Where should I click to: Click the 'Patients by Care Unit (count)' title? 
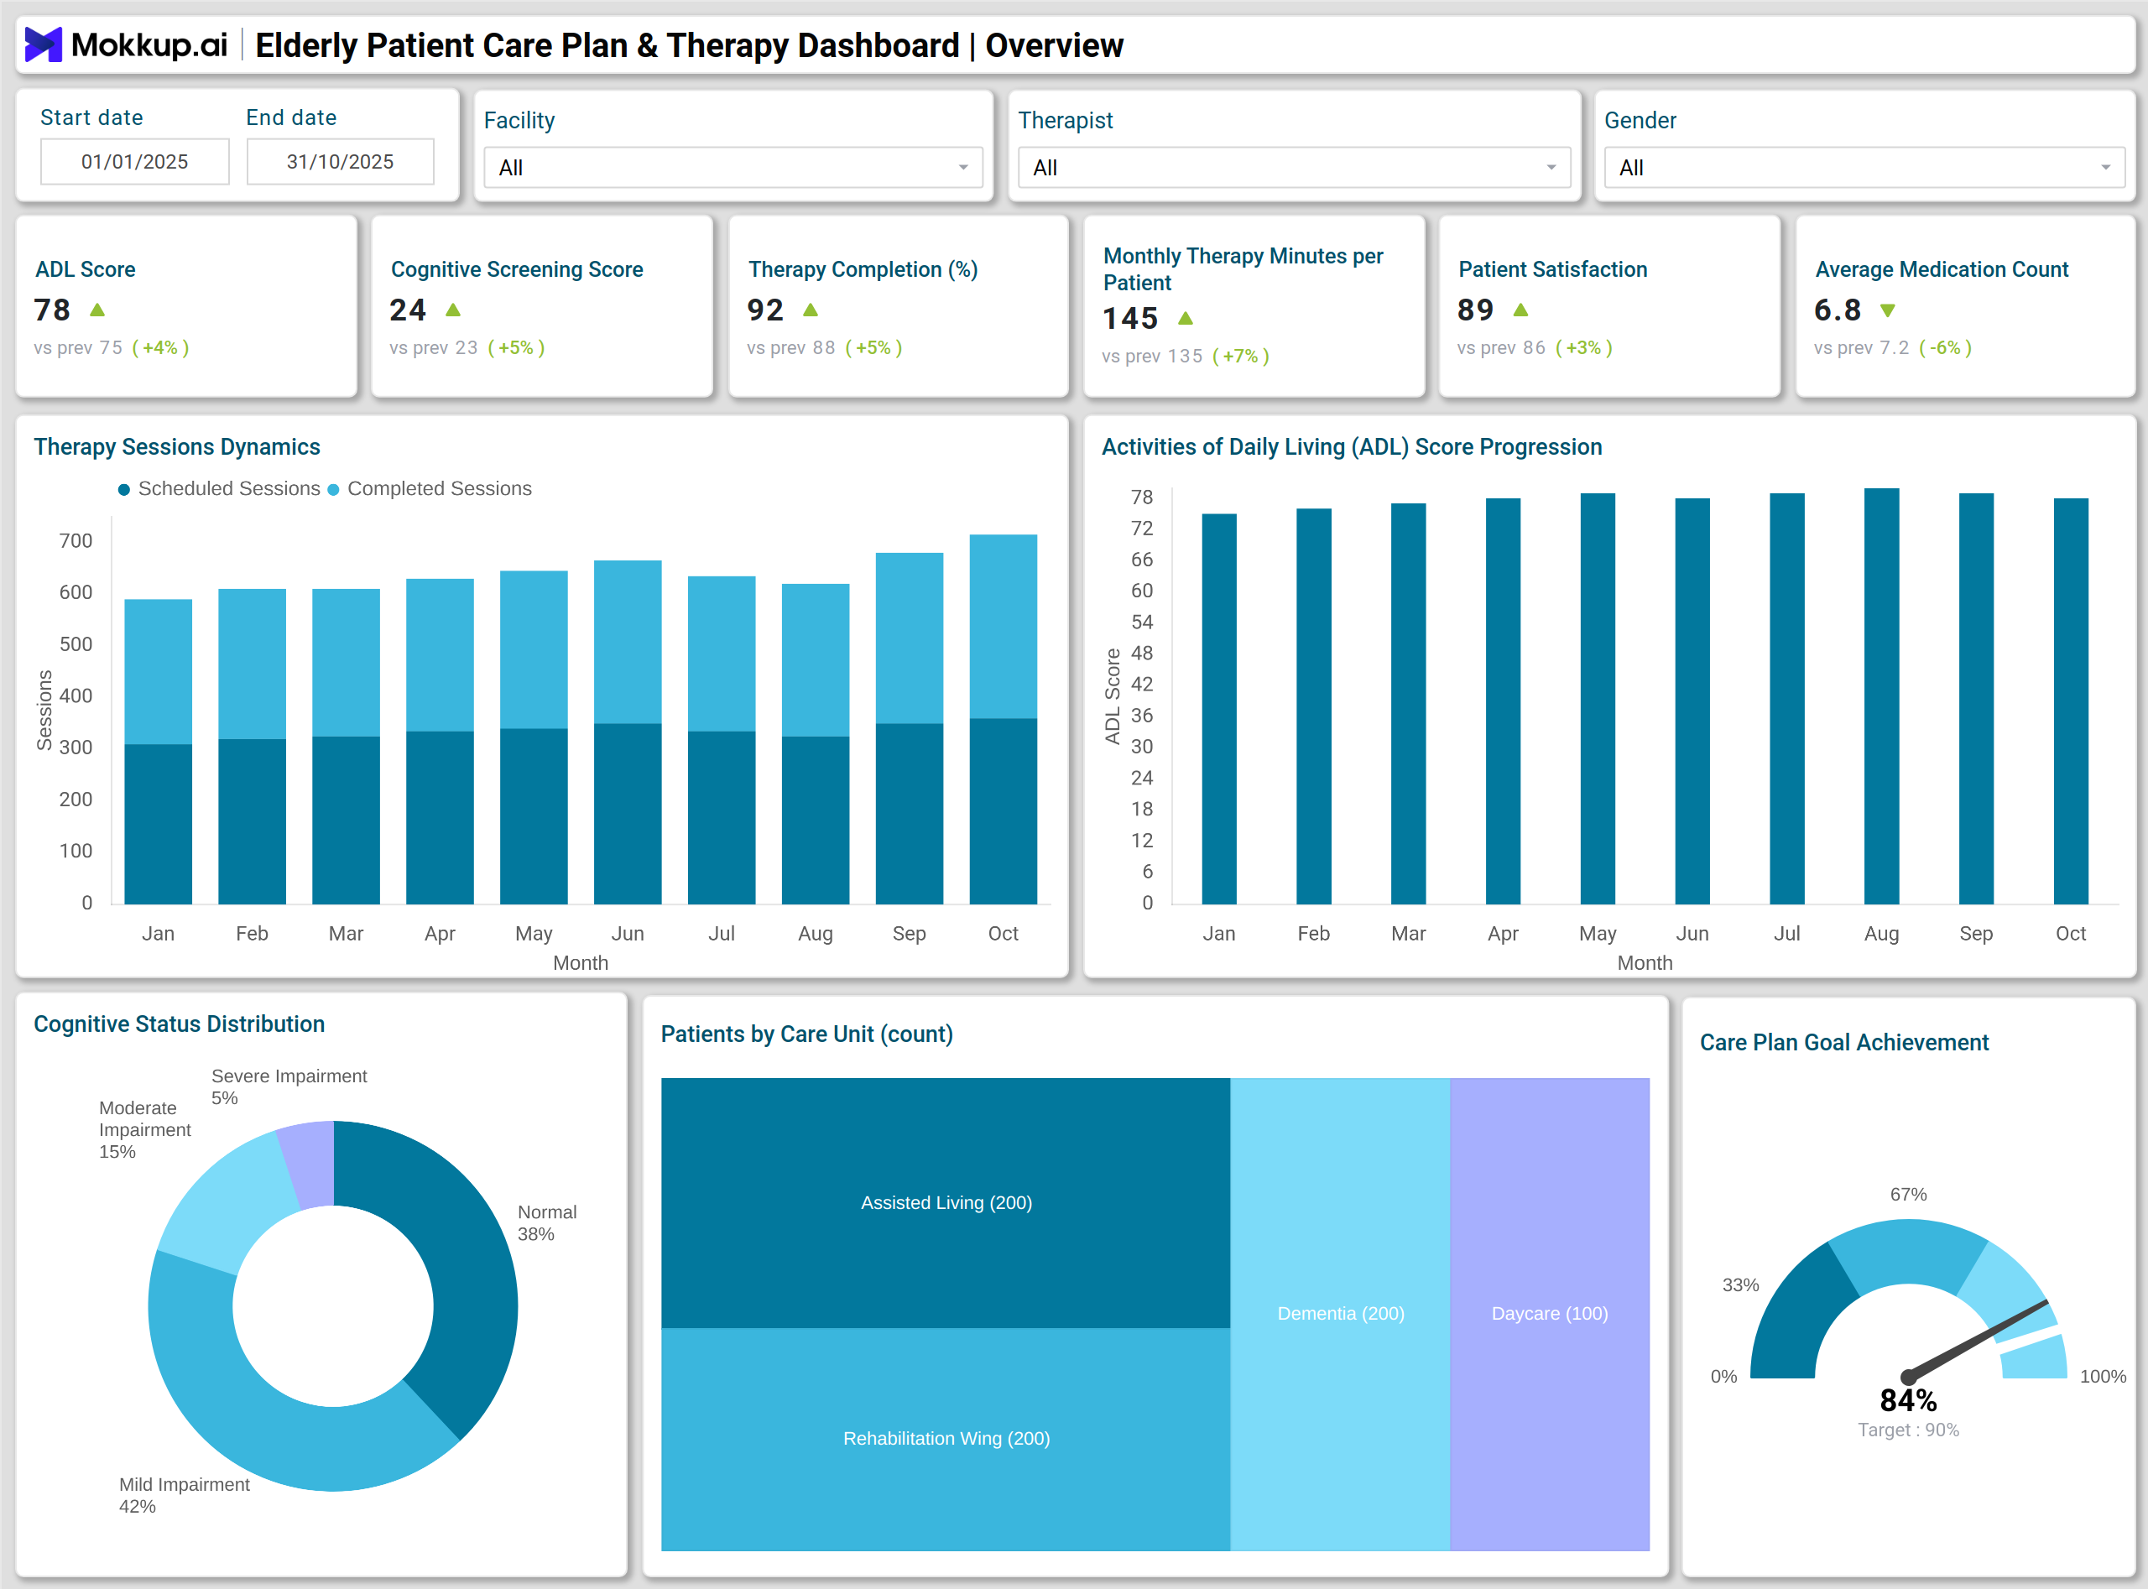click(x=807, y=1034)
